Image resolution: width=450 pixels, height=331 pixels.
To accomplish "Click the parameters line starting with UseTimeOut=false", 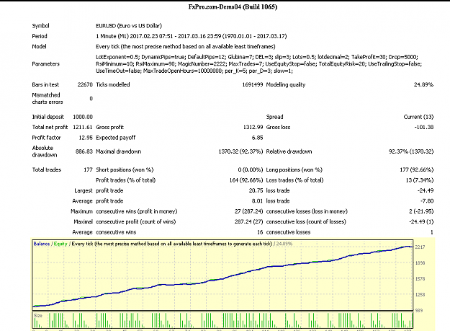I will click(x=194, y=71).
